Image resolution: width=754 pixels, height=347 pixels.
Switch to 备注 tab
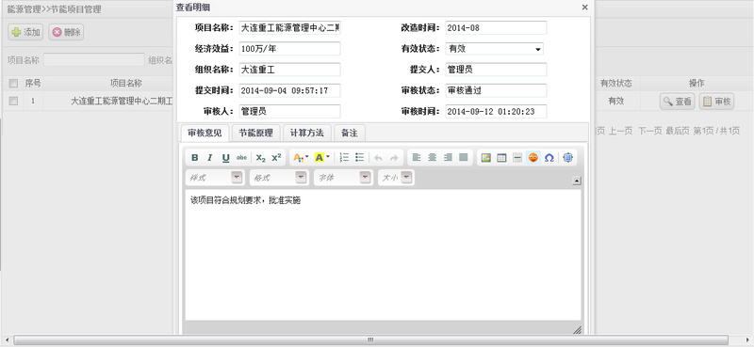tap(350, 133)
